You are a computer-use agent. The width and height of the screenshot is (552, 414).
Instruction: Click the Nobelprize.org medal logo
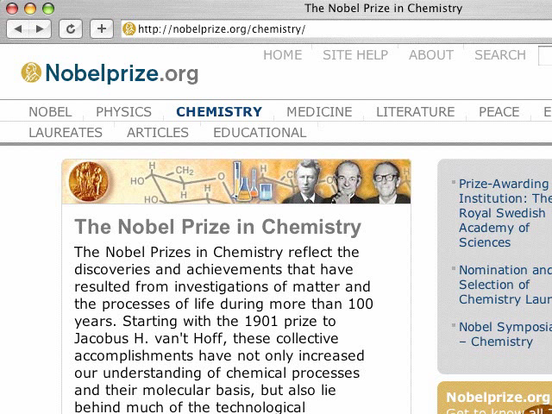coord(32,73)
